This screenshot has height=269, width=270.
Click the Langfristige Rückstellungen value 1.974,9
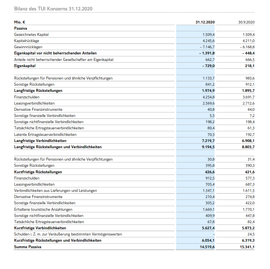coord(208,91)
